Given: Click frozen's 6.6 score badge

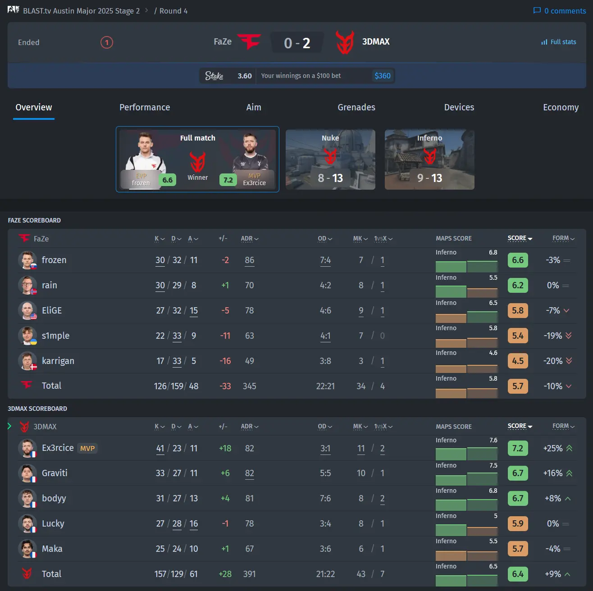Looking at the screenshot, I should [518, 260].
